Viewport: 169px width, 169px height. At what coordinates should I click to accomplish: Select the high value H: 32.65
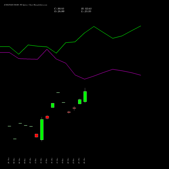pyautogui.click(x=86, y=8)
